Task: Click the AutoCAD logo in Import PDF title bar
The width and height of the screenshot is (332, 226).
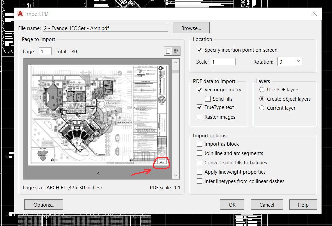Action: click(x=20, y=14)
